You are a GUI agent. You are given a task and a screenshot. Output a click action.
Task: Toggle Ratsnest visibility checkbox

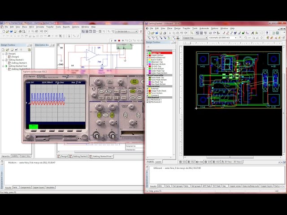coord(148,89)
